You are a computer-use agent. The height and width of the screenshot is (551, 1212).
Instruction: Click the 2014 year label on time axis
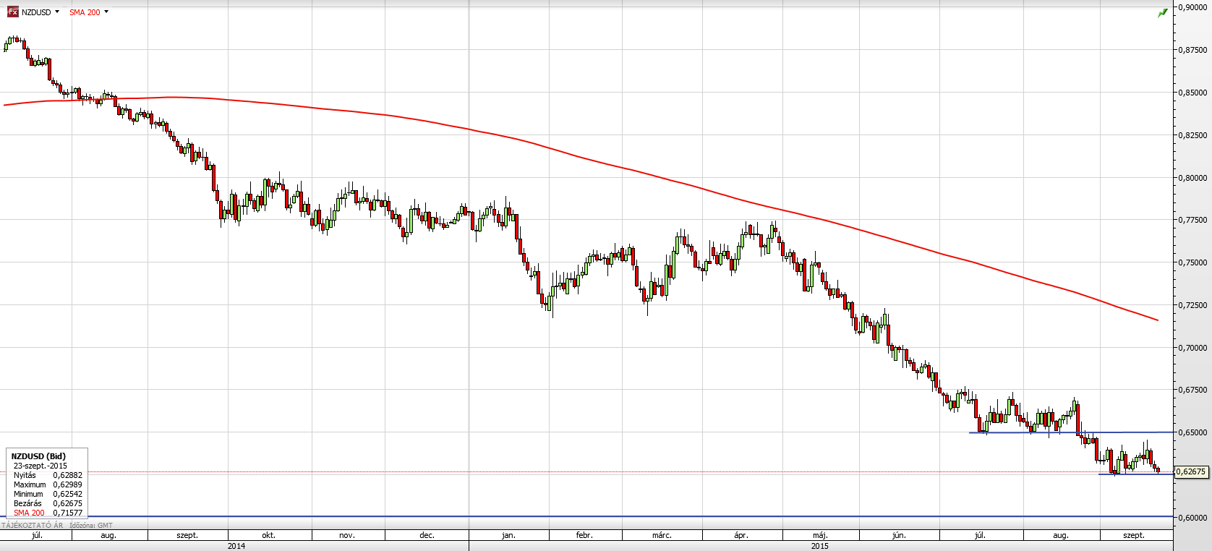click(236, 546)
